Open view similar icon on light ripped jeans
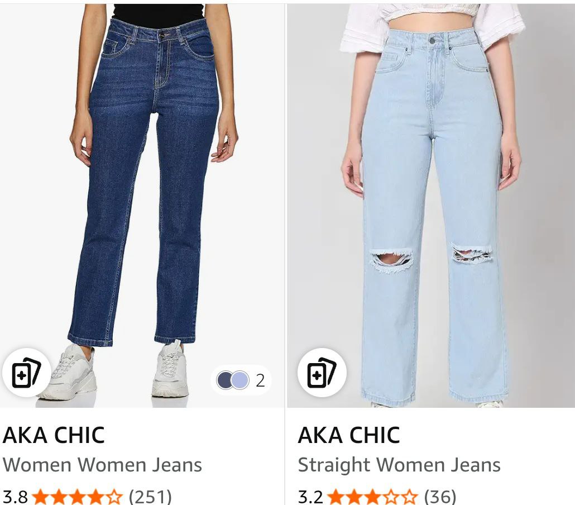The image size is (575, 505). [x=322, y=373]
